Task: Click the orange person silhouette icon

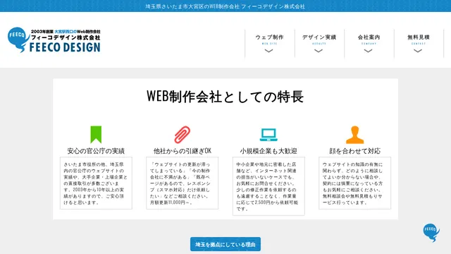Action: point(355,135)
